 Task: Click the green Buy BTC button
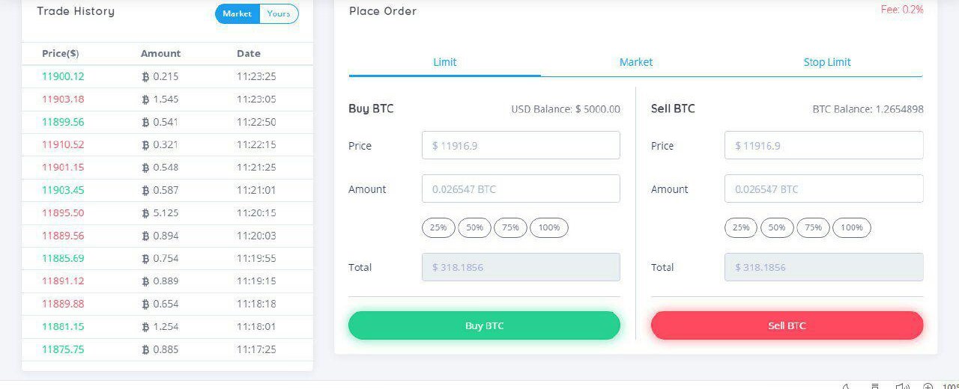[484, 325]
